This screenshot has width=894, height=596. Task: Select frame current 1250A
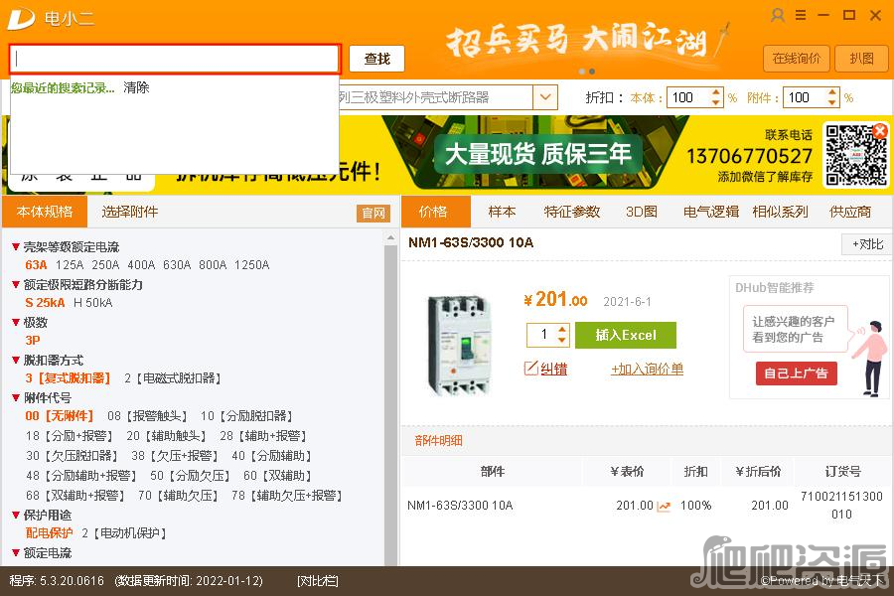click(x=252, y=264)
